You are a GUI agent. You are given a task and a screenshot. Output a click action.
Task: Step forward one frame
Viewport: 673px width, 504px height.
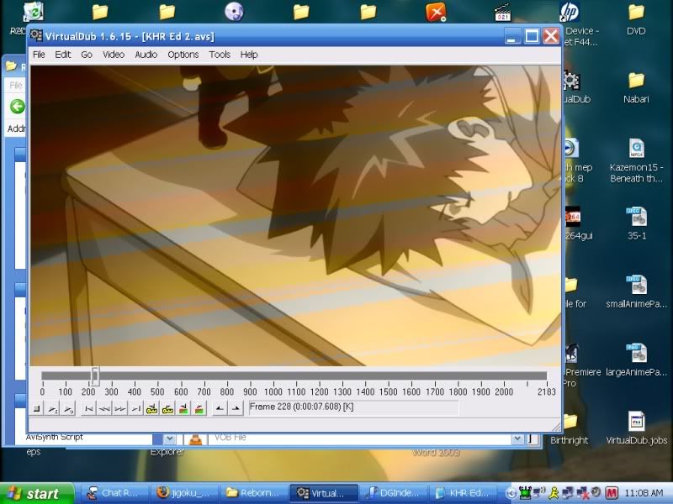(119, 408)
